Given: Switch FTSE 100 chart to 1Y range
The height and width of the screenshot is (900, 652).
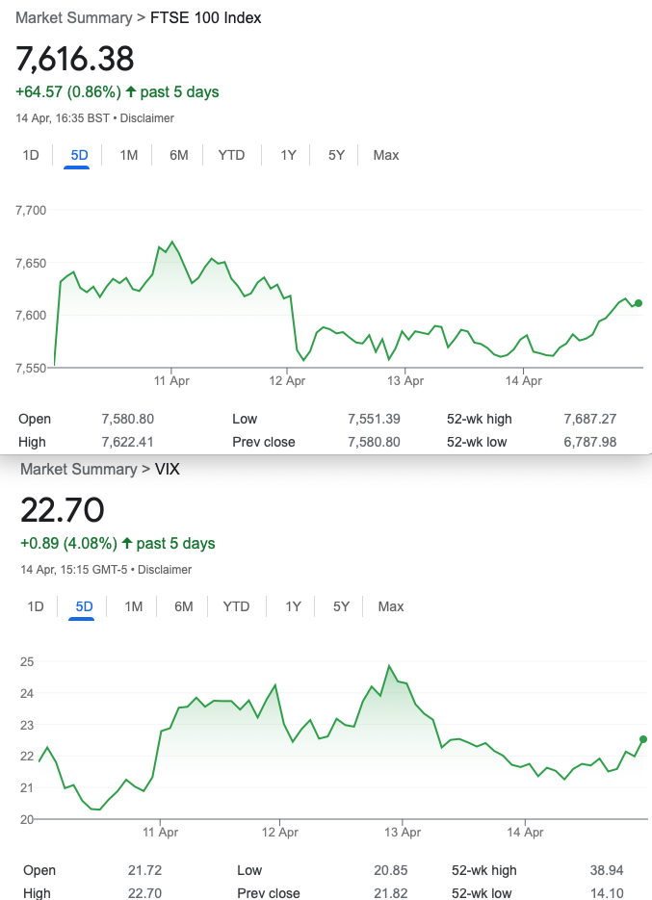Looking at the screenshot, I should tap(288, 155).
